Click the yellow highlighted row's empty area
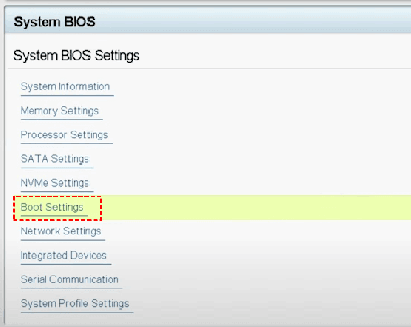This screenshot has height=327, width=411. [x=257, y=208]
